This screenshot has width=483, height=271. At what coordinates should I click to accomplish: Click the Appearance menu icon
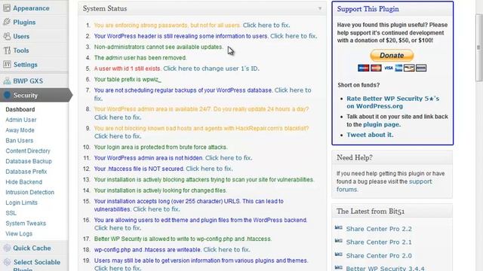point(7,8)
